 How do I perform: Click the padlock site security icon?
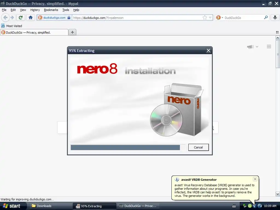tap(69, 17)
